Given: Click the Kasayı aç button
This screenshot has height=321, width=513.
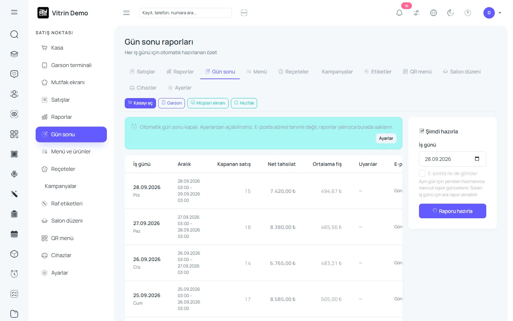Looking at the screenshot, I should 140,103.
